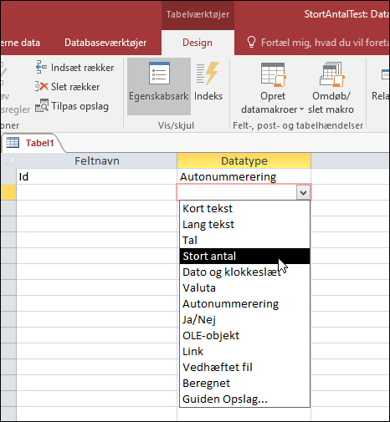Choose Ja/Nej data type
Screen dimensions: 390x422
(244, 319)
